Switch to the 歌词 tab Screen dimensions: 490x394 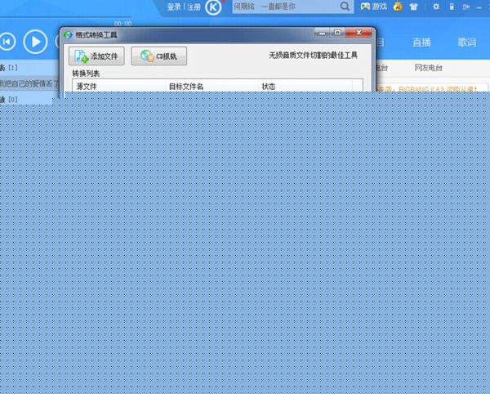pyautogui.click(x=467, y=43)
